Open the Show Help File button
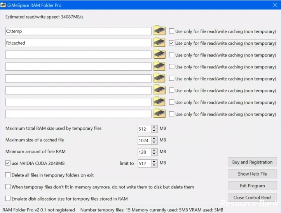This screenshot has height=213, width=281. pyautogui.click(x=252, y=174)
